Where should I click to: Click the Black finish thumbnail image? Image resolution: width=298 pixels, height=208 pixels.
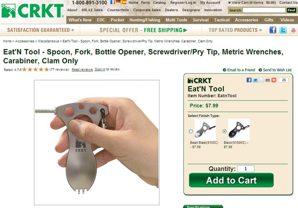click(239, 130)
